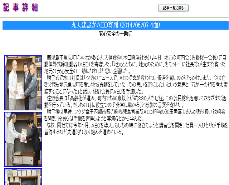Click the paragraph beginning 鹿児島市魚見町に本社がある
229x185 pixels.
click(136, 64)
